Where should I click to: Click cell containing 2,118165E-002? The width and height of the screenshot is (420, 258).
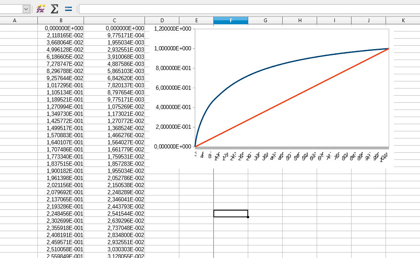click(64, 35)
